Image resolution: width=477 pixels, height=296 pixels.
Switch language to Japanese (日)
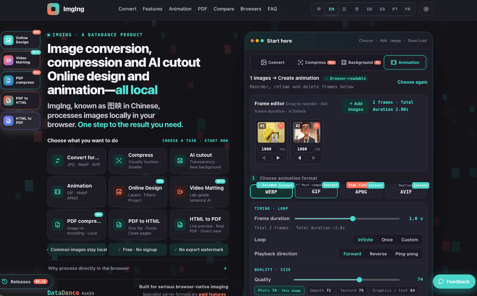coord(344,9)
